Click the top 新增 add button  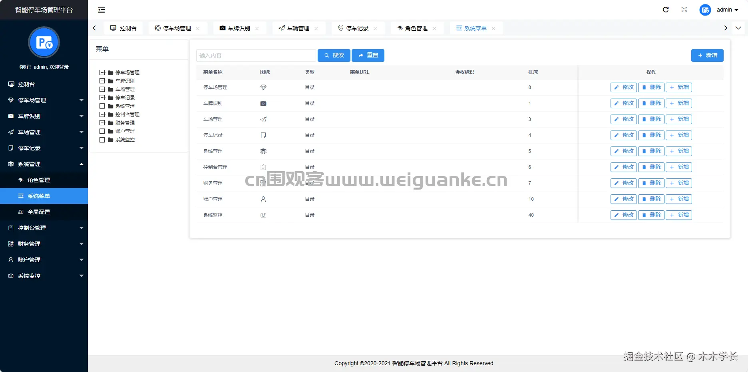(707, 55)
